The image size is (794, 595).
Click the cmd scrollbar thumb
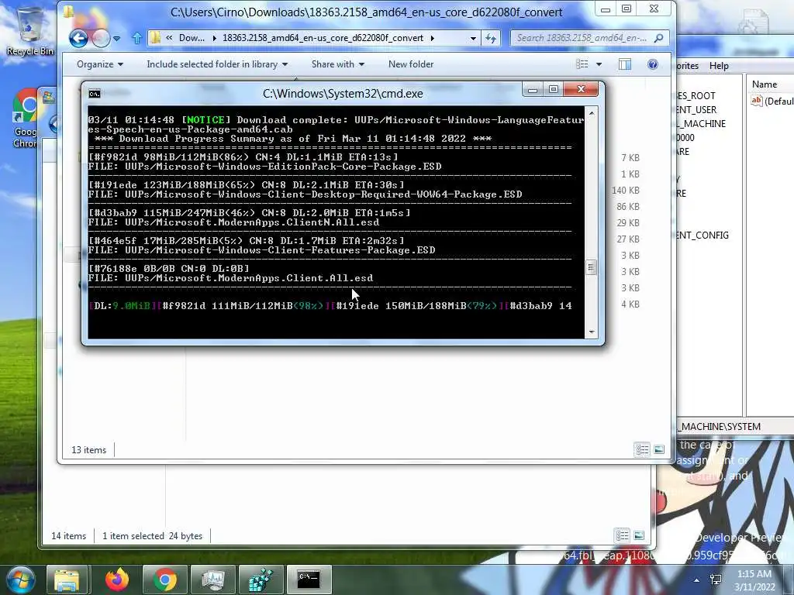click(590, 267)
